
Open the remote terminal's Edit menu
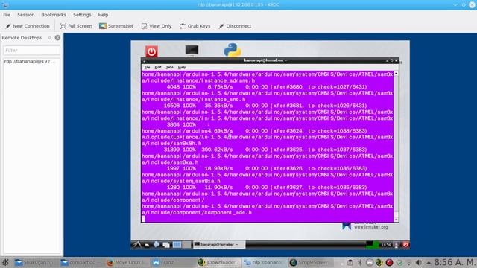point(158,67)
